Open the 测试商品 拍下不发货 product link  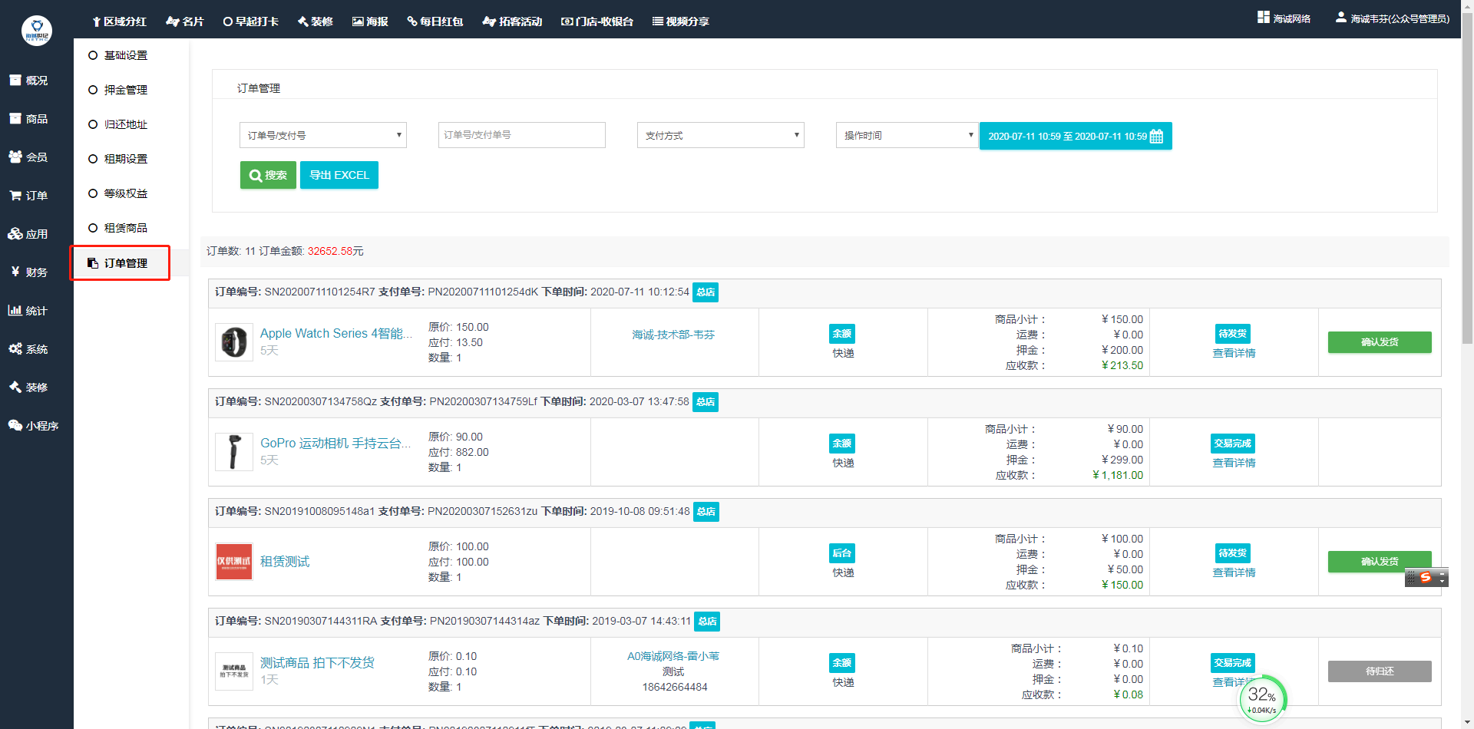pyautogui.click(x=317, y=662)
